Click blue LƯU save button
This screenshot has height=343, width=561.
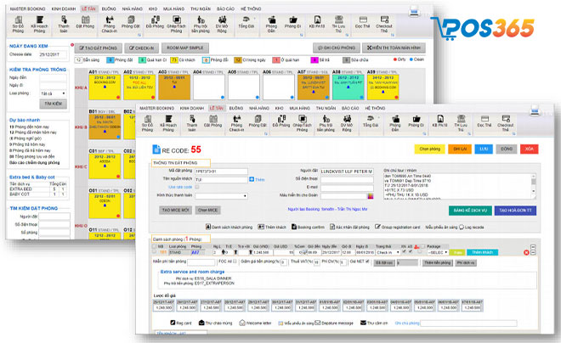[484, 149]
